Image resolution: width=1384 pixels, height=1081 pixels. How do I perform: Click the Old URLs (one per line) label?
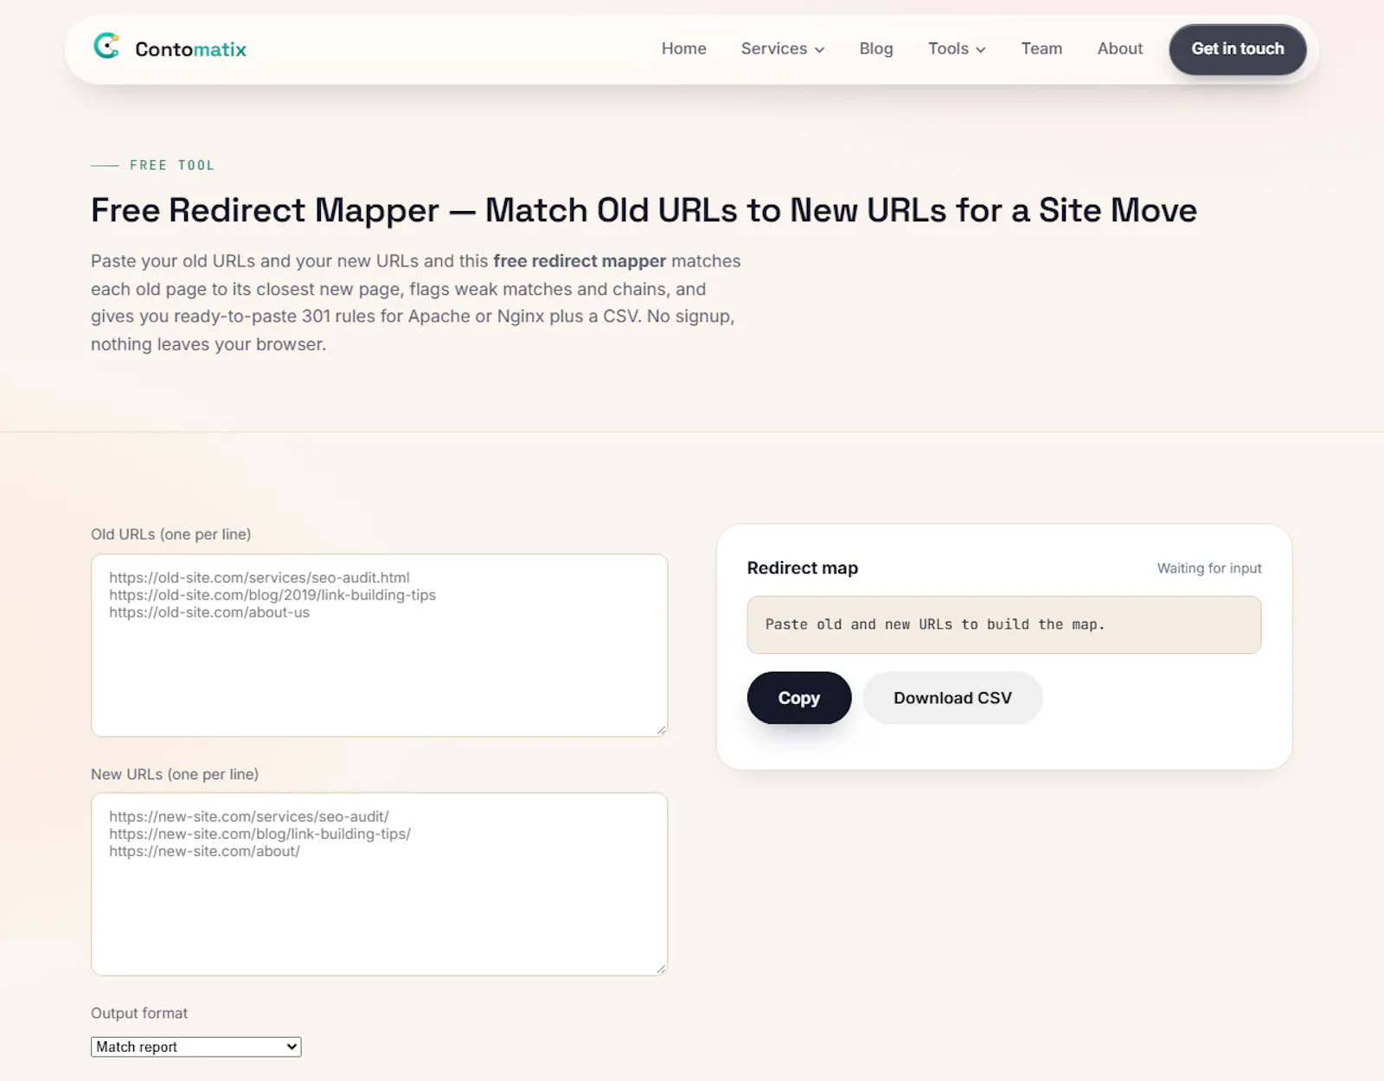click(x=171, y=534)
